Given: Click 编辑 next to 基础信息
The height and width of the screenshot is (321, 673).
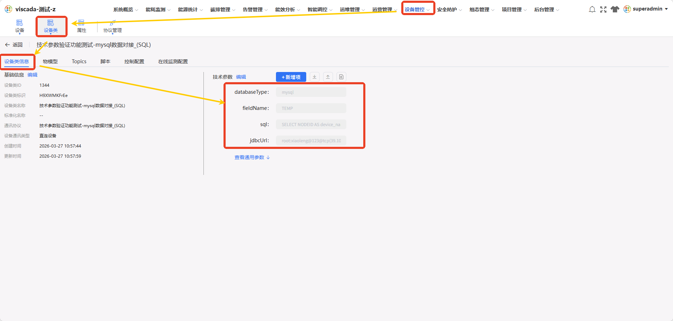Looking at the screenshot, I should [32, 75].
